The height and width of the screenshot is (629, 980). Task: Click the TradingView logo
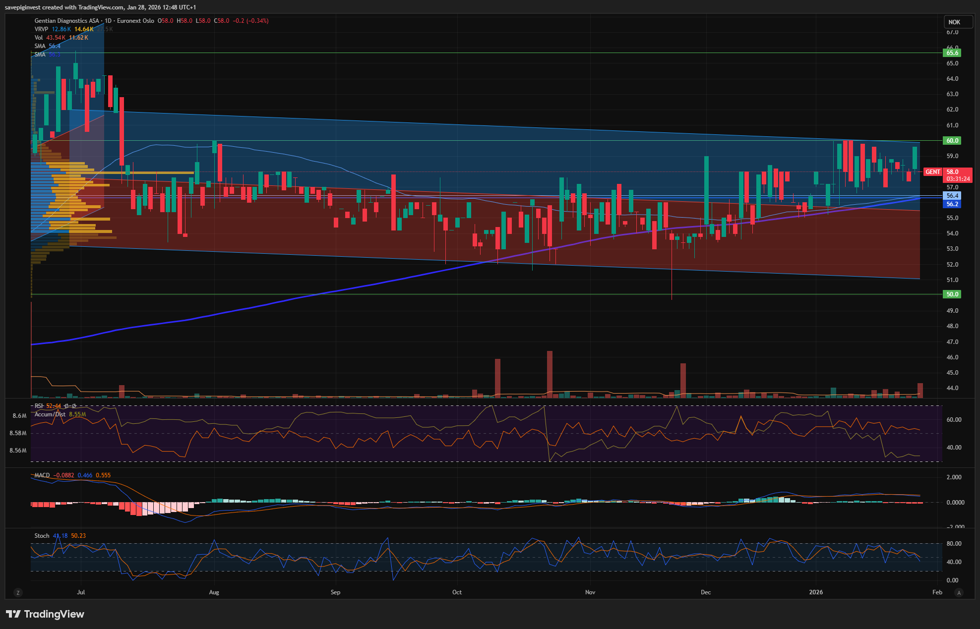45,614
